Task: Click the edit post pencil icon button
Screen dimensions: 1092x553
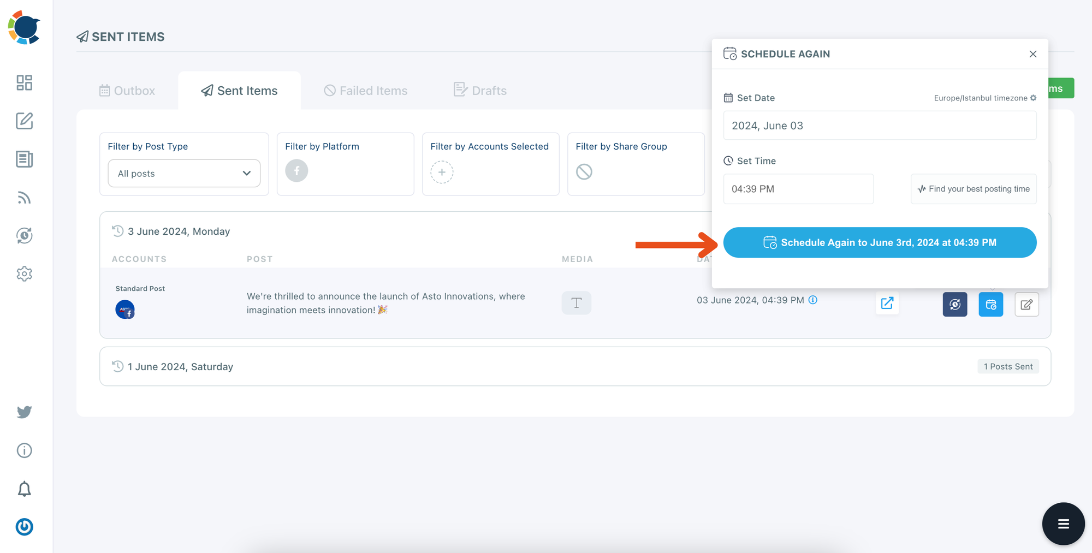Action: tap(1027, 305)
